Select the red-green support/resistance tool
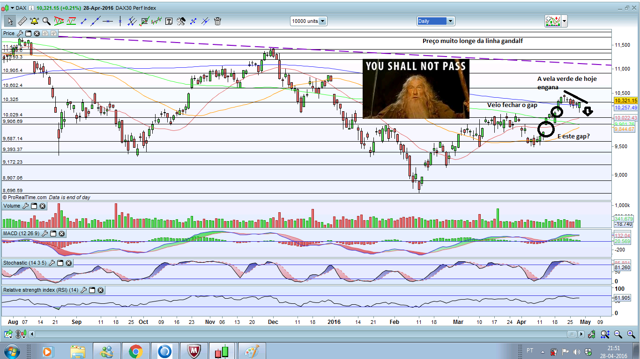The width and height of the screenshot is (640, 359). tap(71, 21)
